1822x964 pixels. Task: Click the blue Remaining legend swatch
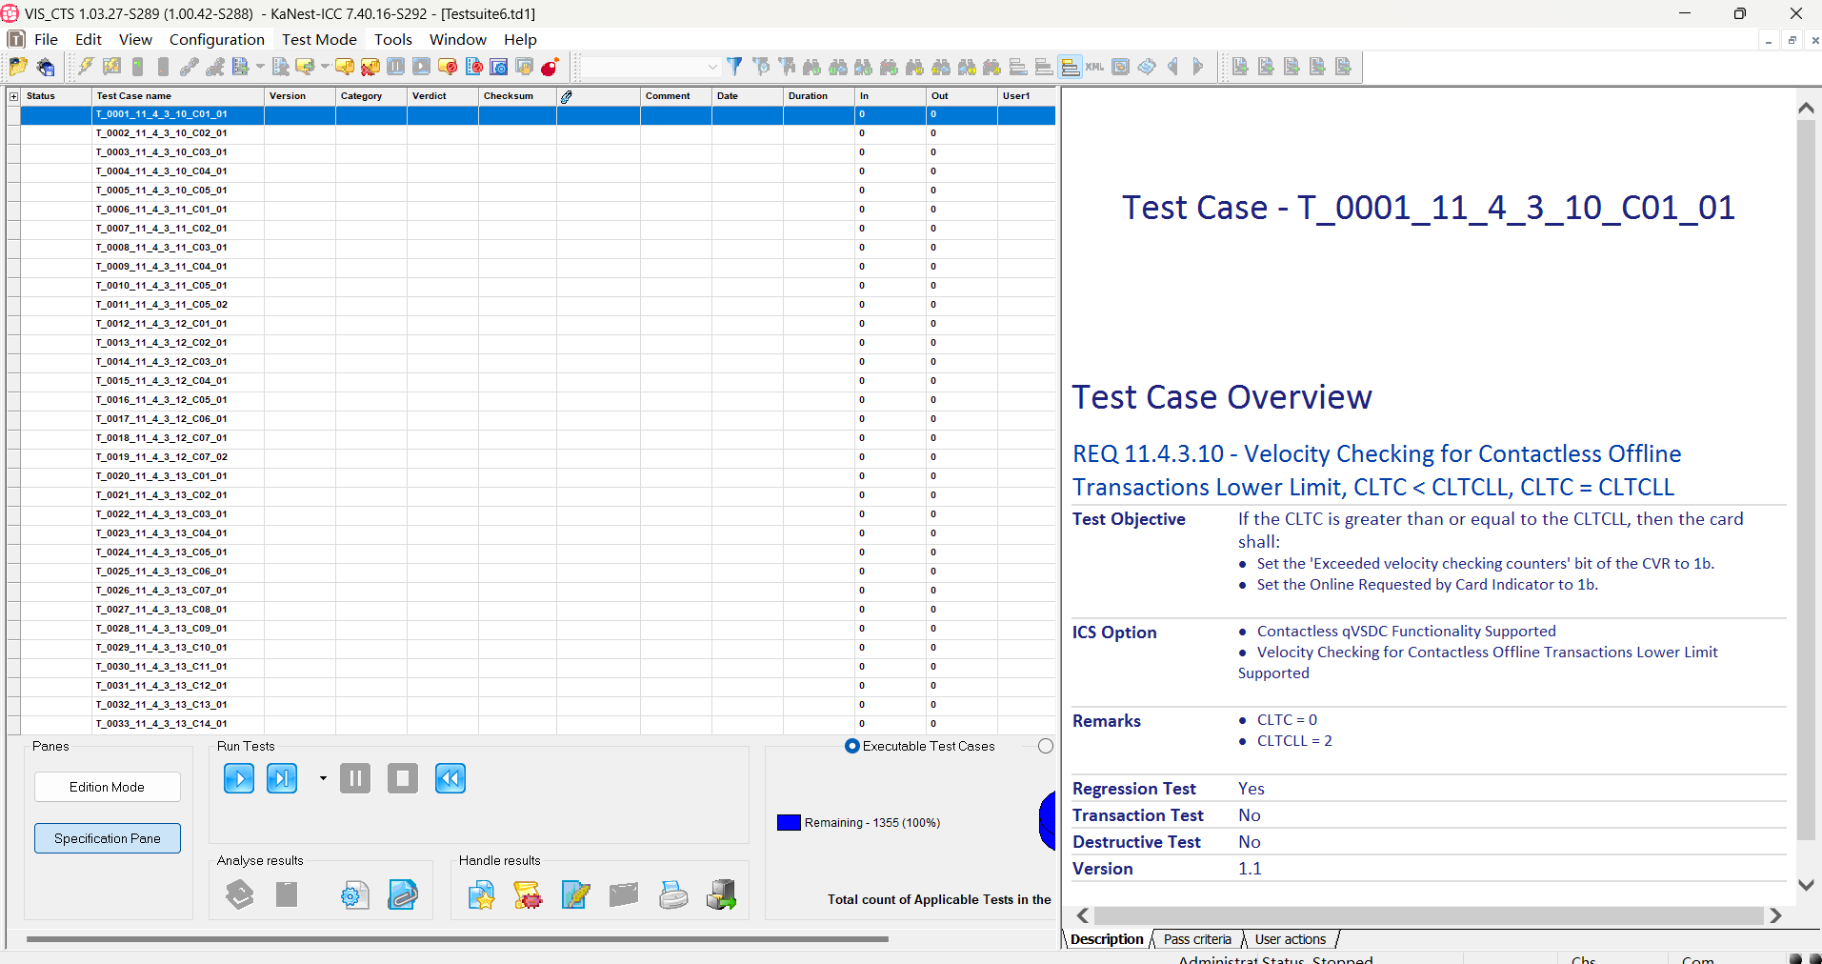(789, 823)
